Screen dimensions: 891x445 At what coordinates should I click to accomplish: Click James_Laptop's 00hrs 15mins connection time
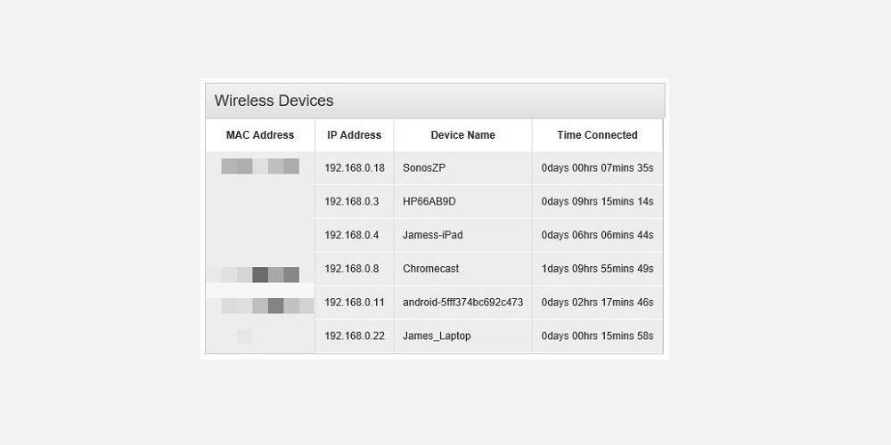597,336
